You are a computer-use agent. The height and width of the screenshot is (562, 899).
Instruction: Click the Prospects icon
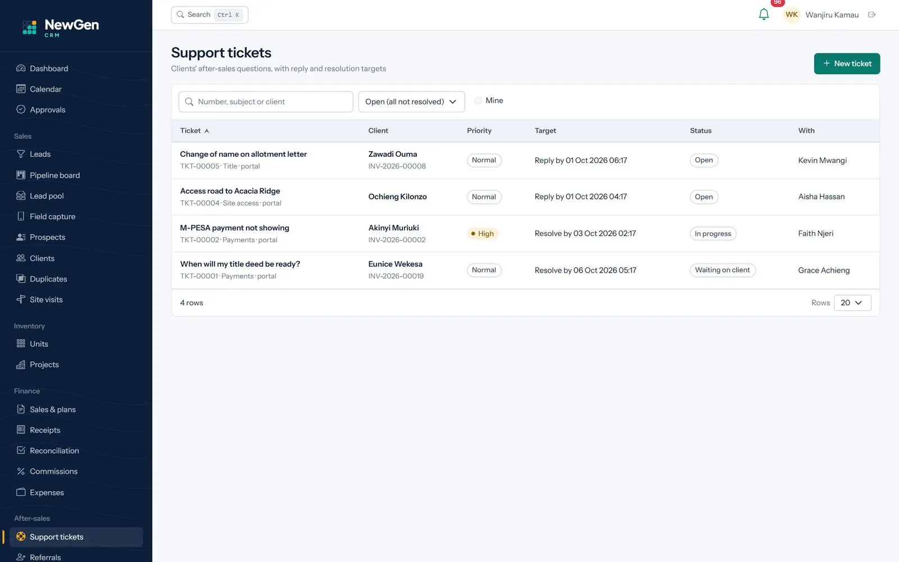point(21,237)
